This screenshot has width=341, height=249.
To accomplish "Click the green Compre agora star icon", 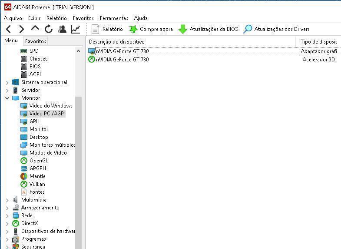I will (133, 29).
